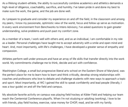
Task: Click the phrase 'was a tour guide)'
Action: pyautogui.click(x=13, y=87)
